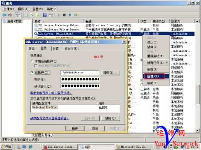
Task: Close the SQL Server properties dialog
Action: [x=124, y=42]
